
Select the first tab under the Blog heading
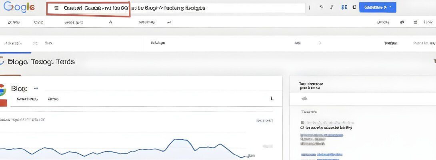(27, 99)
